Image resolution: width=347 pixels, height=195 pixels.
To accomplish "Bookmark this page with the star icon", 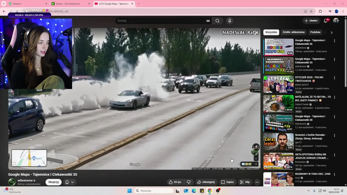I will (x=311, y=11).
